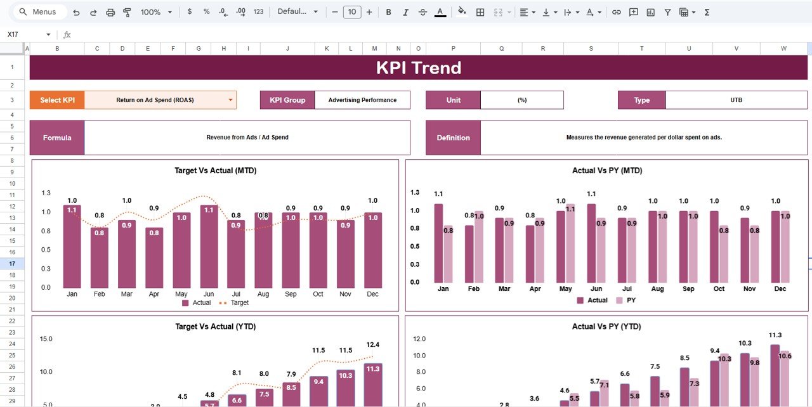Open the zoom level dropdown

coord(157,11)
